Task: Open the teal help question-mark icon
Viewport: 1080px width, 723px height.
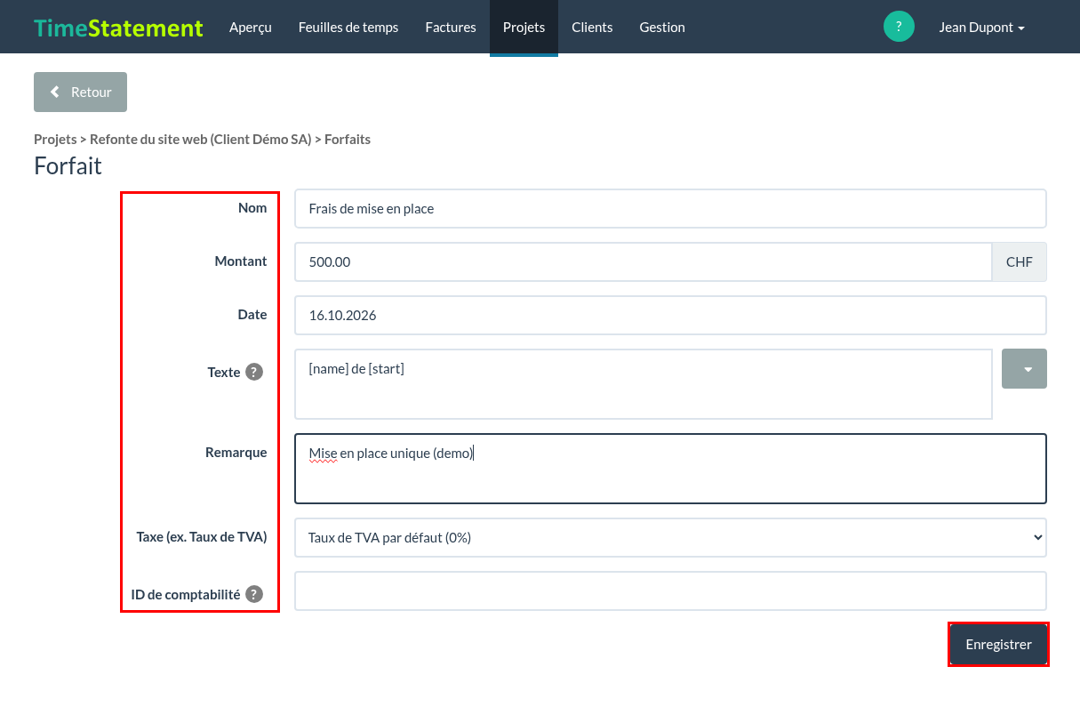Action: click(899, 27)
